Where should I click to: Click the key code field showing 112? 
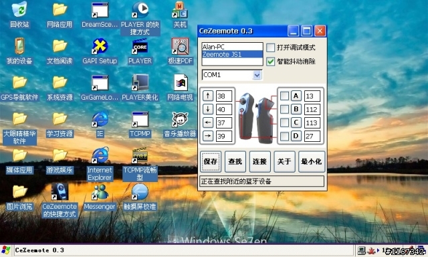(x=312, y=109)
